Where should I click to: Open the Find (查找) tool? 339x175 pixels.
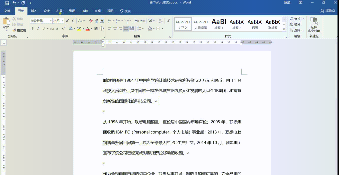click(x=297, y=19)
